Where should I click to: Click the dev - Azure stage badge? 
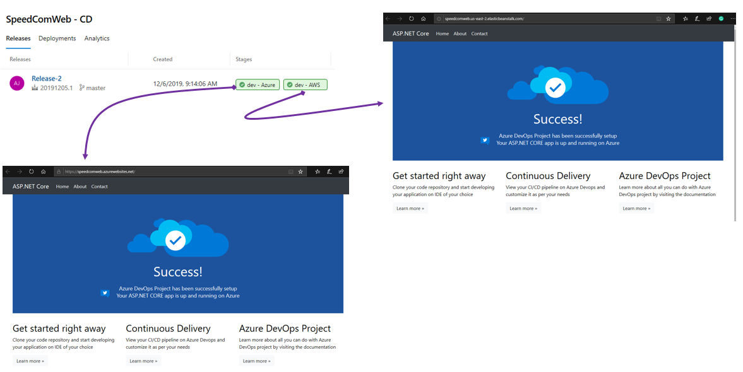point(258,84)
